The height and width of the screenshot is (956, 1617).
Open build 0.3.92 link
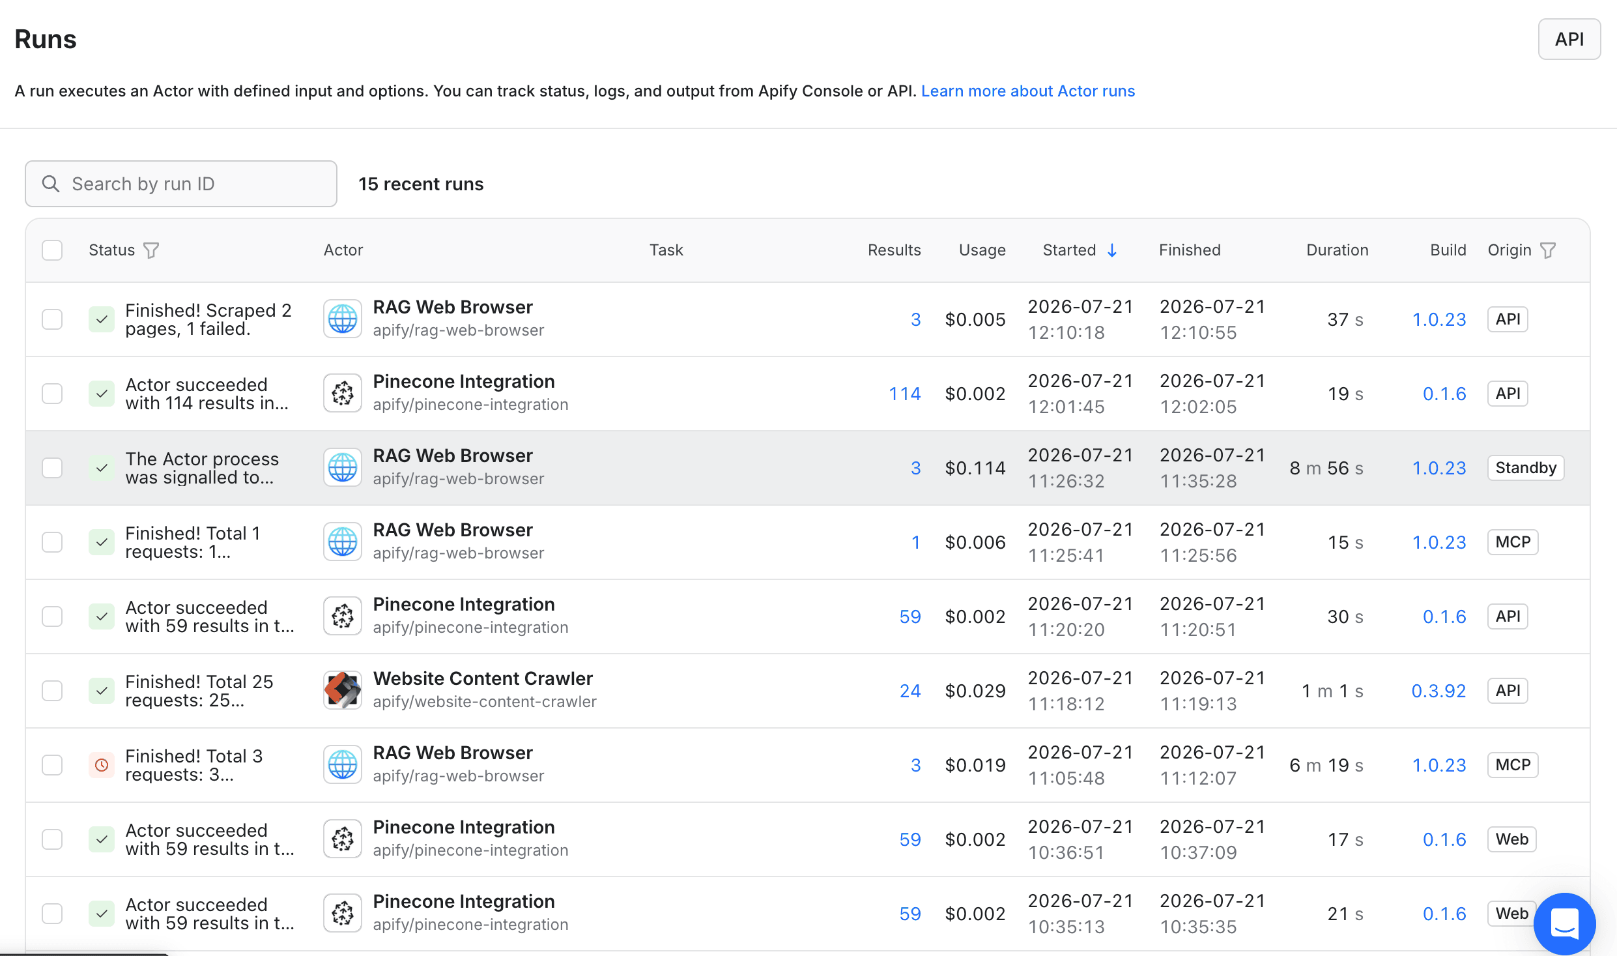pyautogui.click(x=1438, y=691)
